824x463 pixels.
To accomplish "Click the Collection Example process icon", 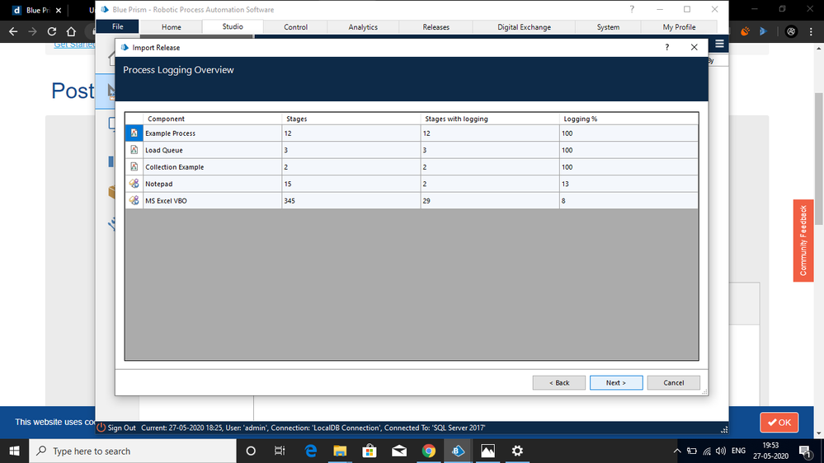I will 134,167.
